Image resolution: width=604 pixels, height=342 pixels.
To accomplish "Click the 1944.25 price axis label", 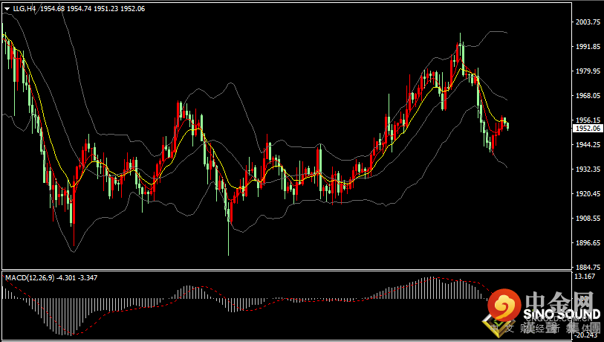I will [588, 144].
